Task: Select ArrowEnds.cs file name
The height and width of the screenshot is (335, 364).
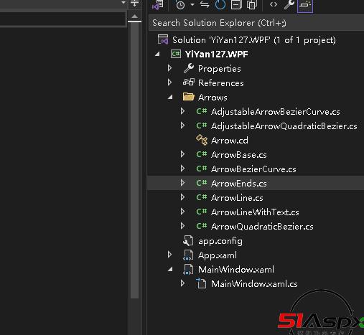Action: tap(239, 184)
